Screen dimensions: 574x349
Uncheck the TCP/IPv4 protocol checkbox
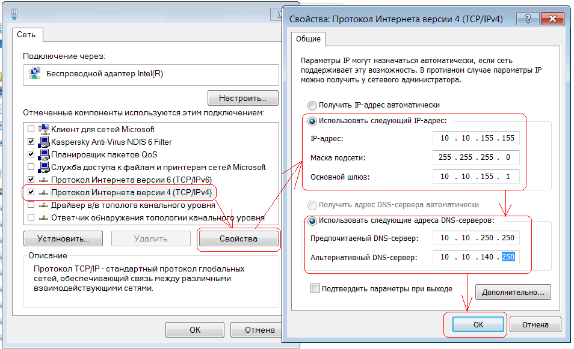coord(31,192)
